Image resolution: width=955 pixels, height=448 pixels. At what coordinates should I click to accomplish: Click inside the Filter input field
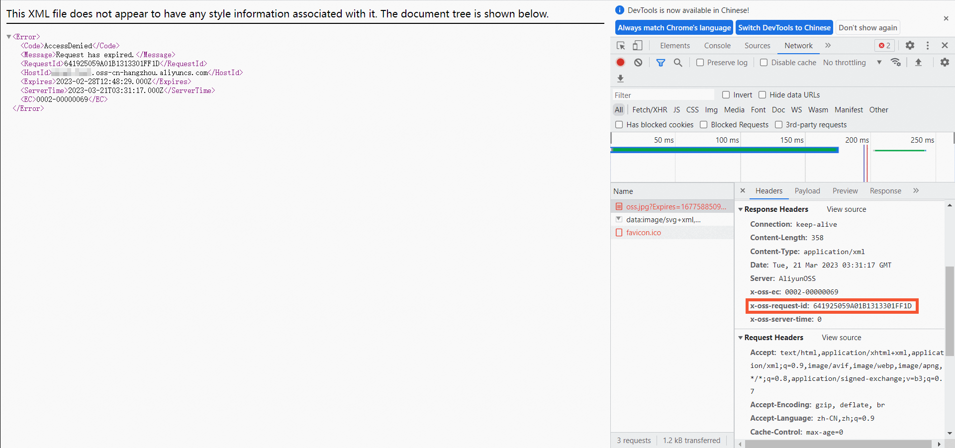pos(662,94)
